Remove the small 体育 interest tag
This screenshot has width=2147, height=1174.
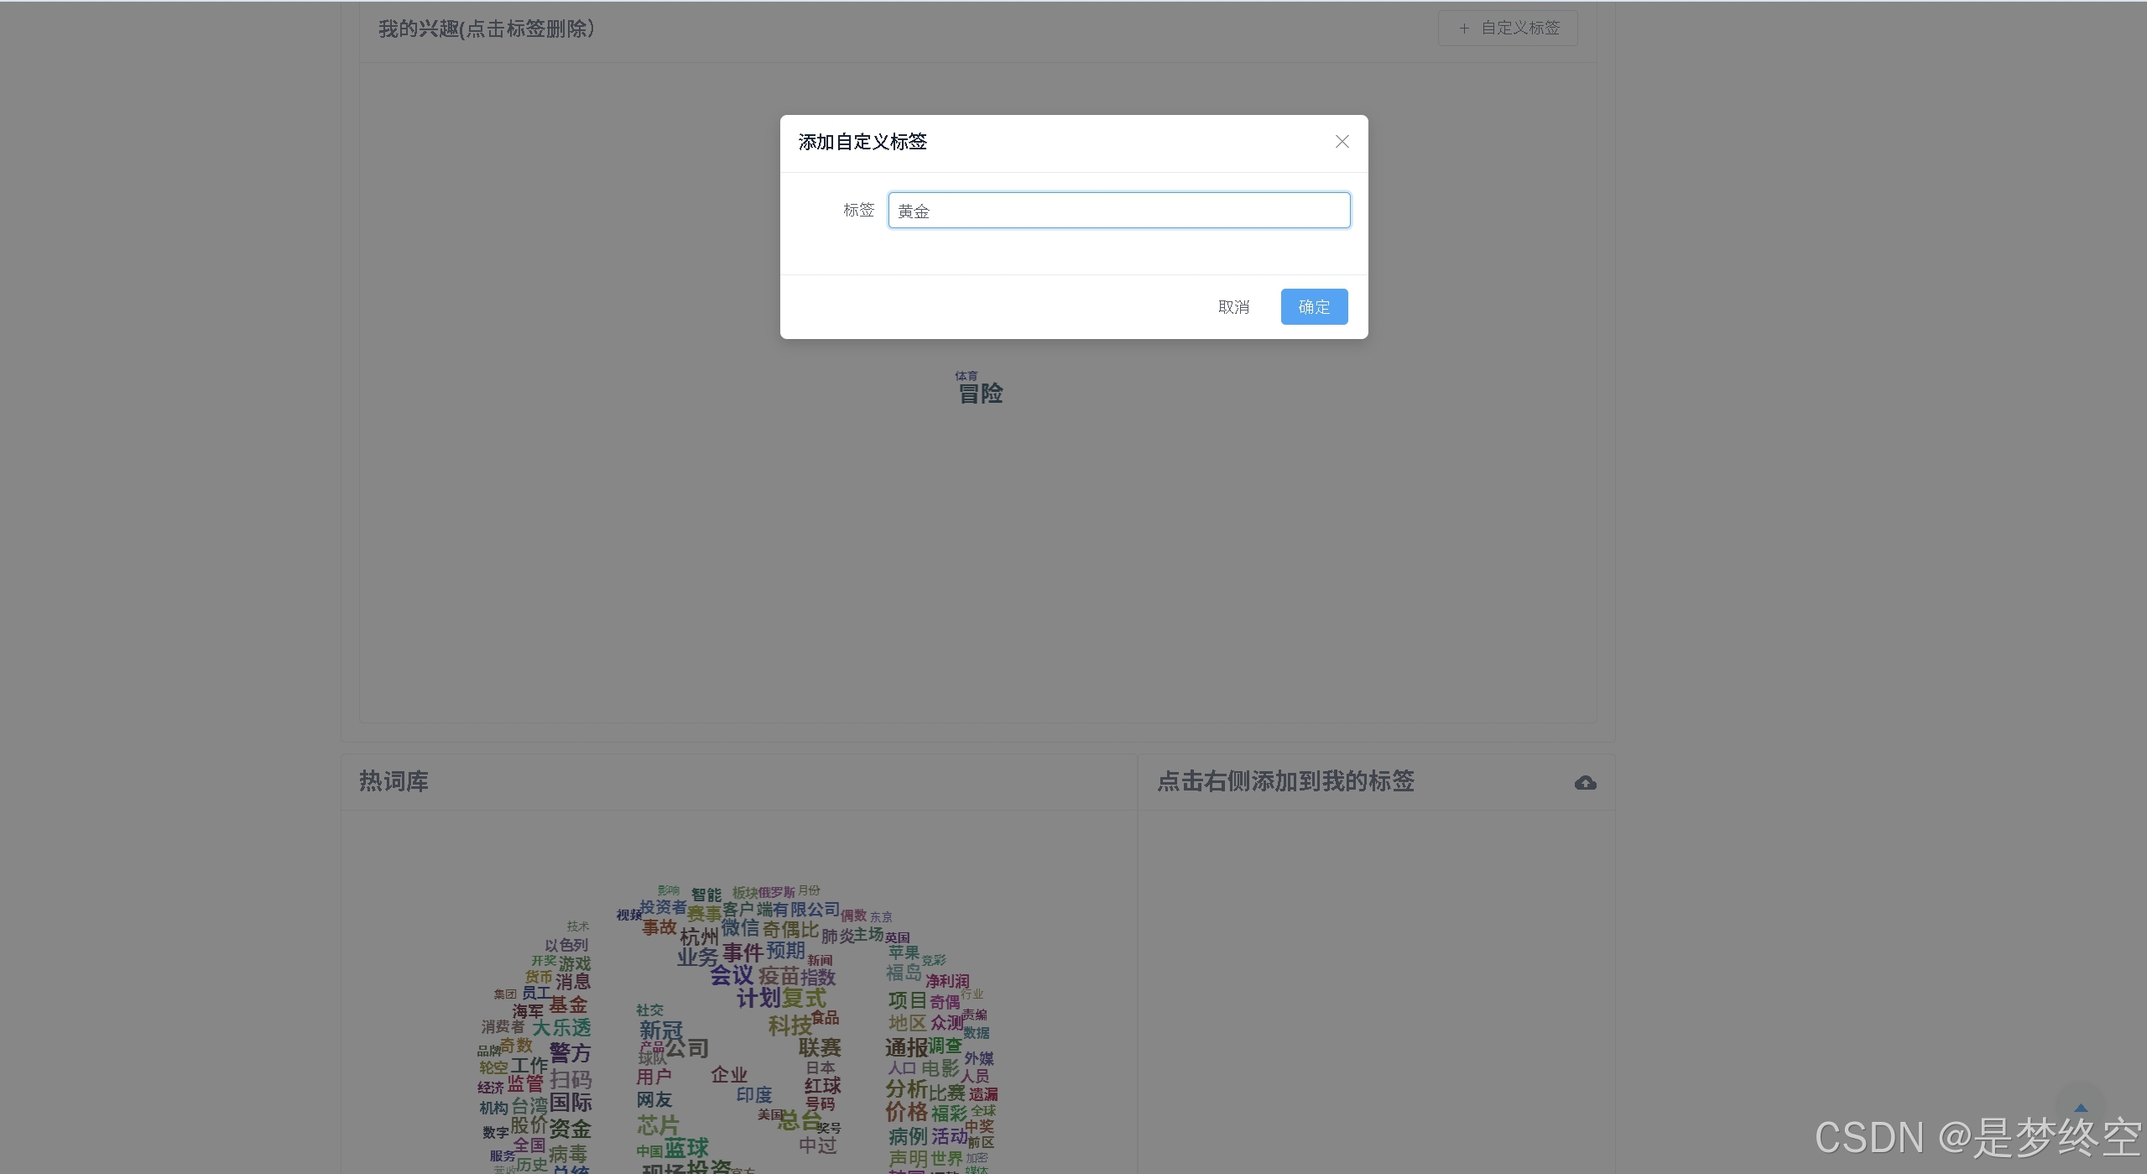point(966,376)
